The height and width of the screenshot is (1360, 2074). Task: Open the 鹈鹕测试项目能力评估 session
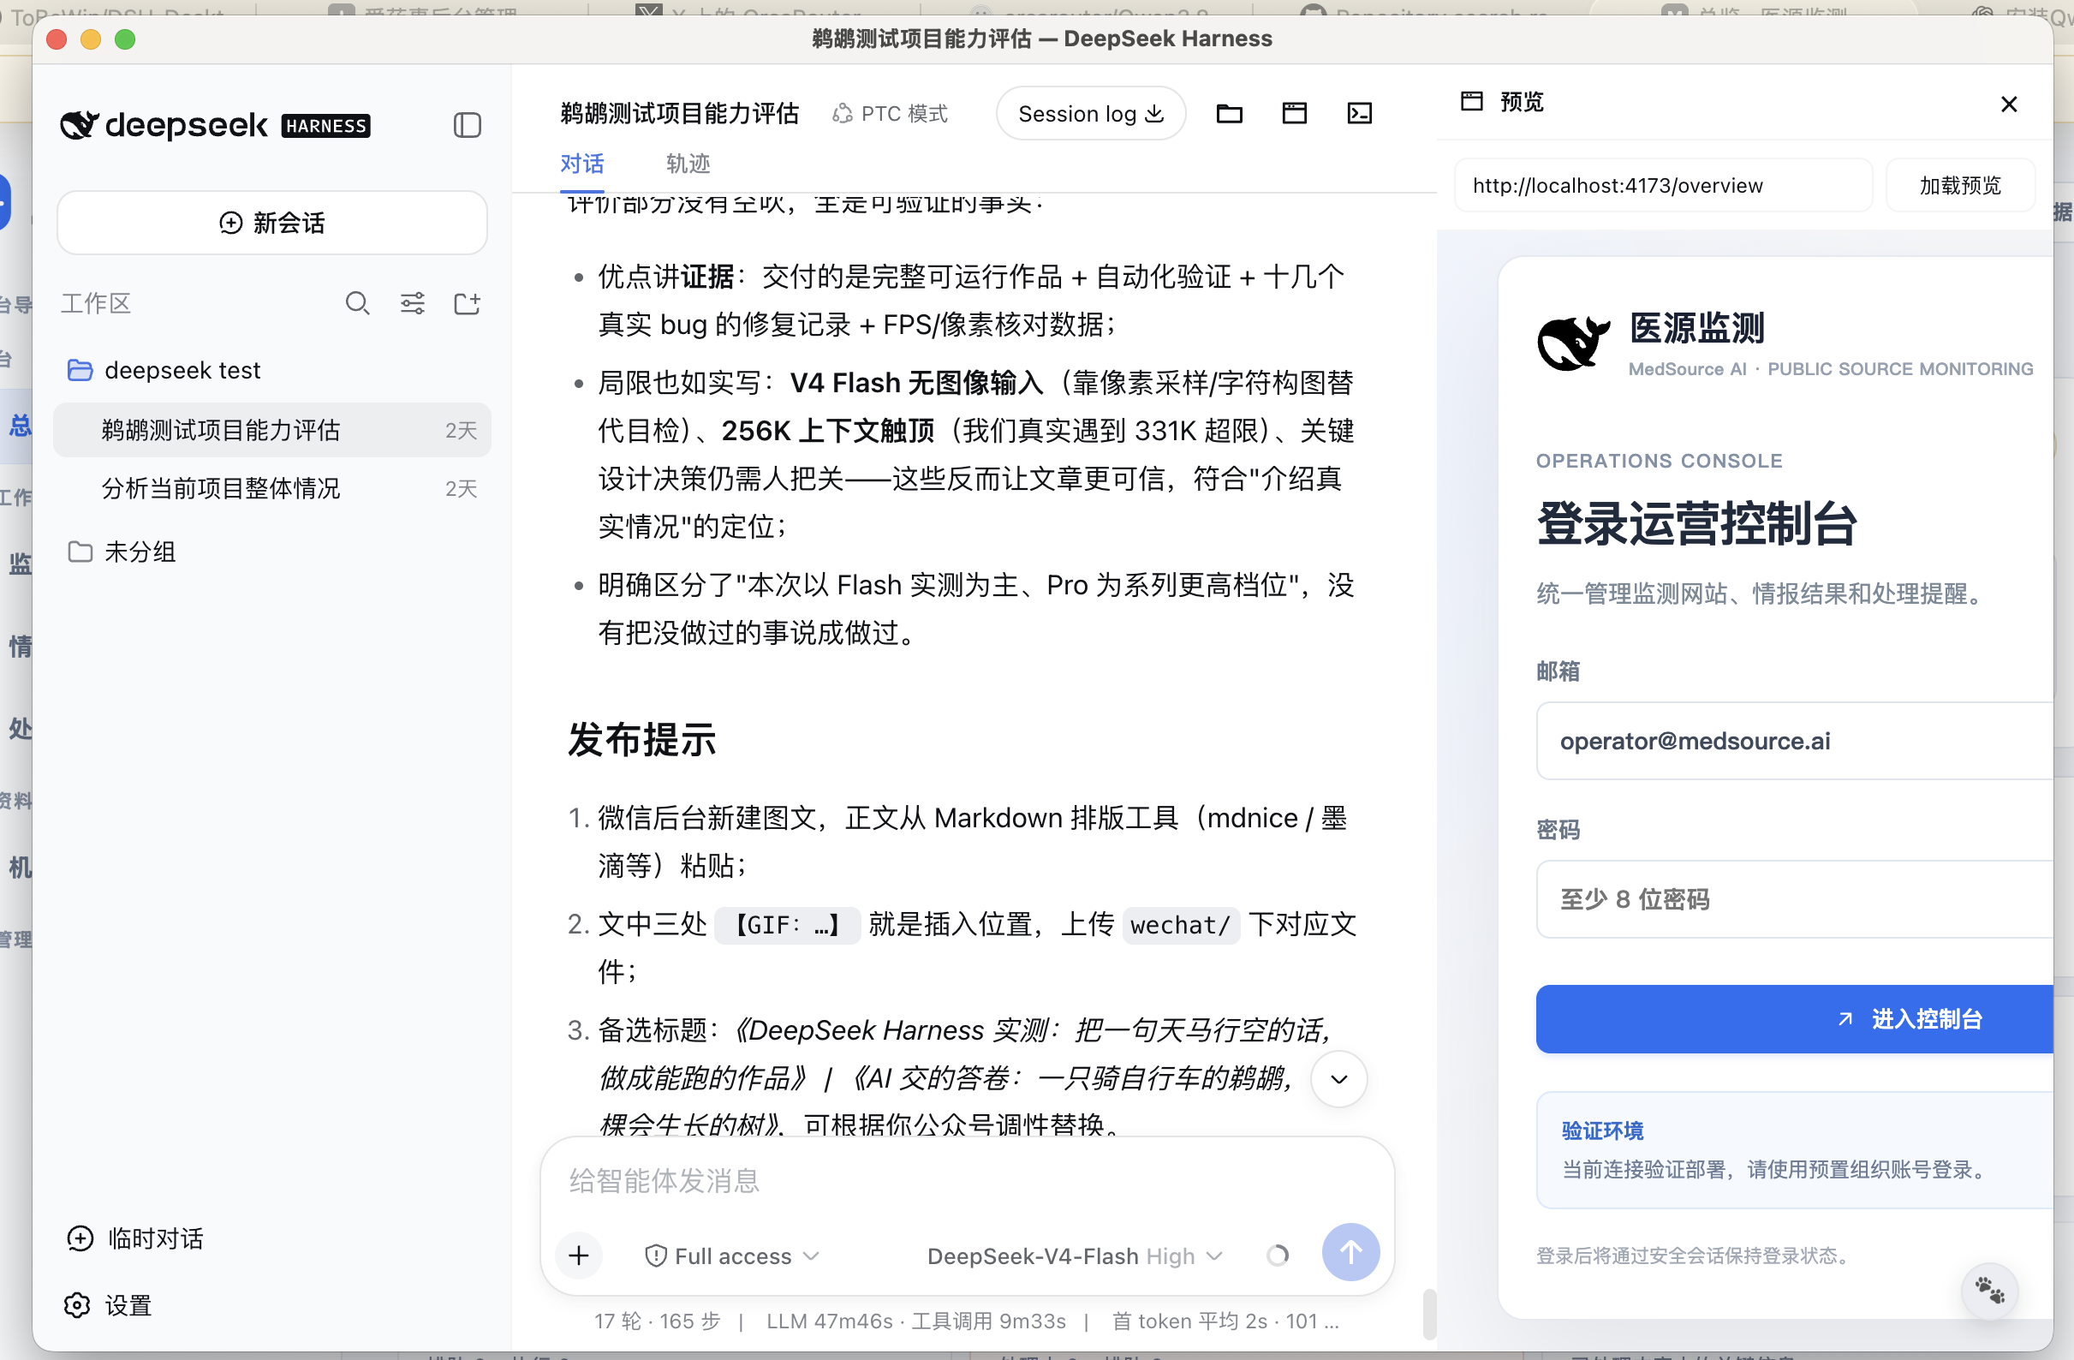tap(272, 430)
